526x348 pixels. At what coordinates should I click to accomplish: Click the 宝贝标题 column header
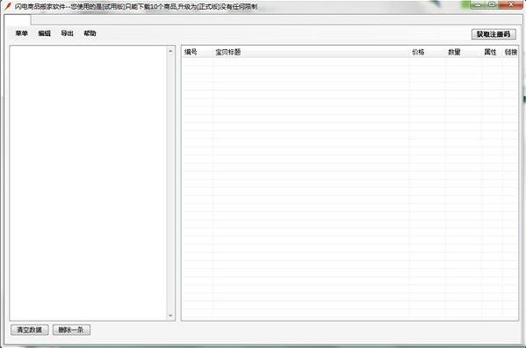click(x=228, y=52)
